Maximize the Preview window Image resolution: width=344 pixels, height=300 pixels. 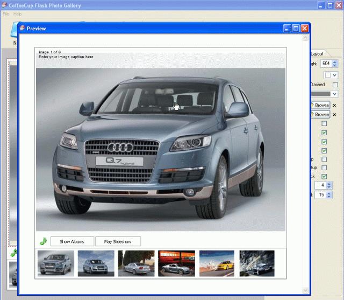coord(296,29)
